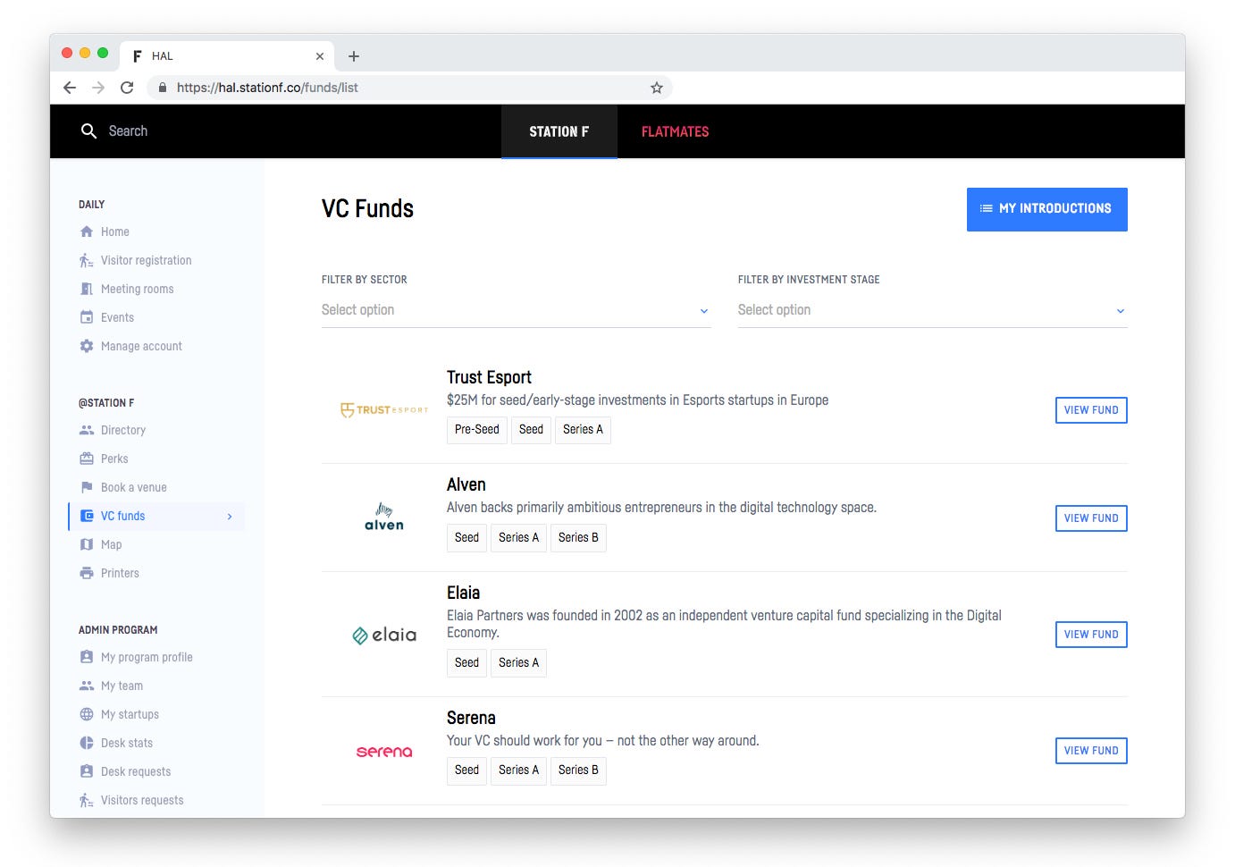Click the Book a venue flag icon

pos(87,487)
